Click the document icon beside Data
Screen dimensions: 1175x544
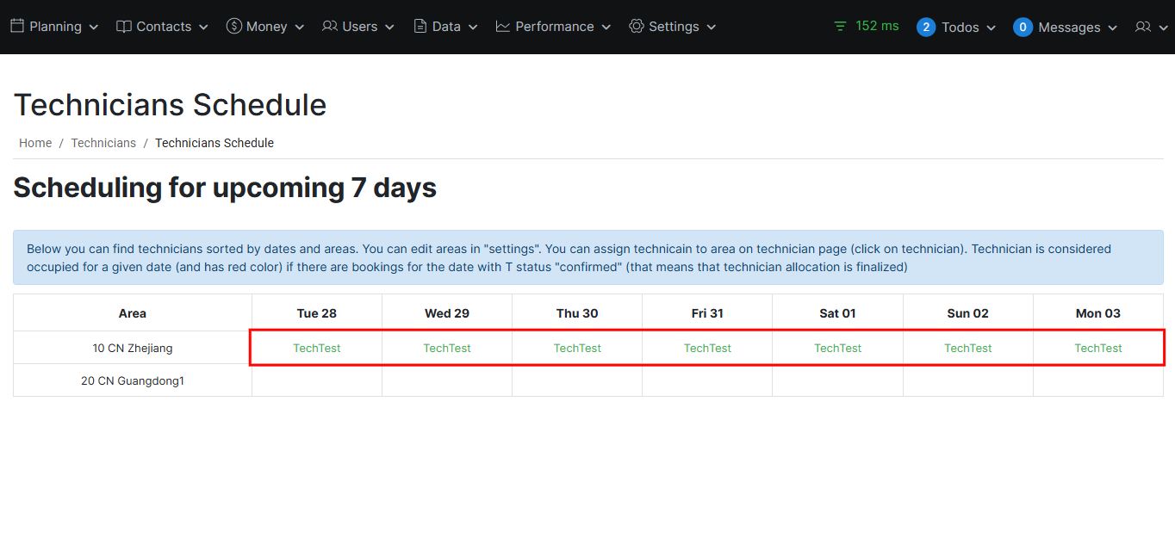point(420,27)
